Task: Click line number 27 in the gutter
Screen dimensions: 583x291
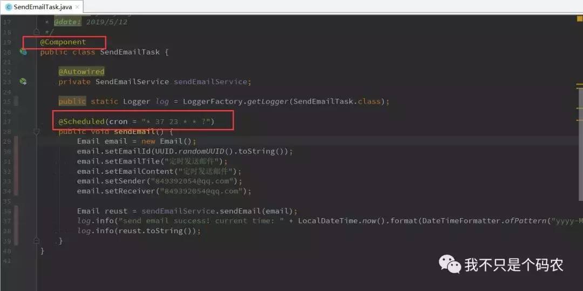Action: pos(6,121)
